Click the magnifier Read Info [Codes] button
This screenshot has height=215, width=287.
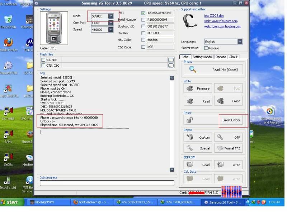[x=213, y=70]
